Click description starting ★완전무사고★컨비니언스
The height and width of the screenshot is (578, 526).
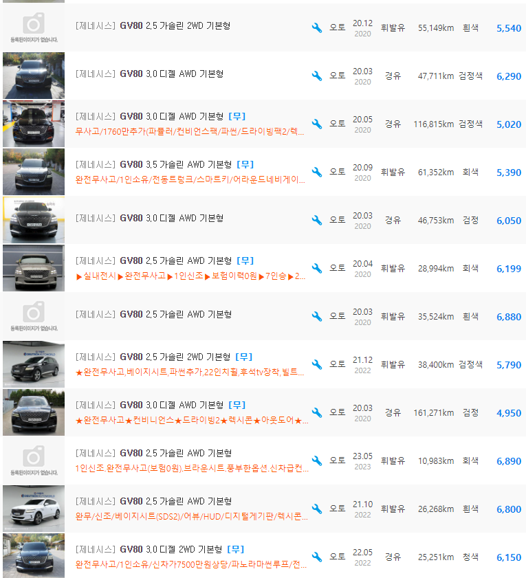192,420
